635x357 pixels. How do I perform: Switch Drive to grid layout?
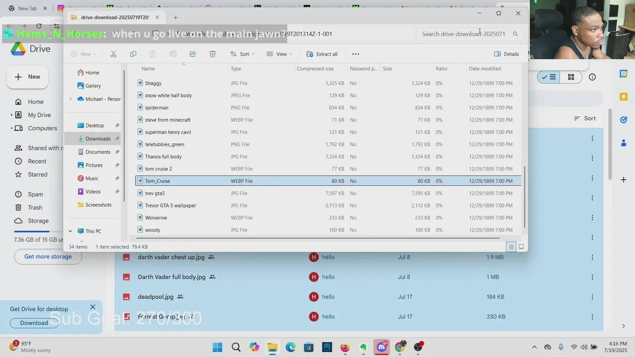[571, 77]
